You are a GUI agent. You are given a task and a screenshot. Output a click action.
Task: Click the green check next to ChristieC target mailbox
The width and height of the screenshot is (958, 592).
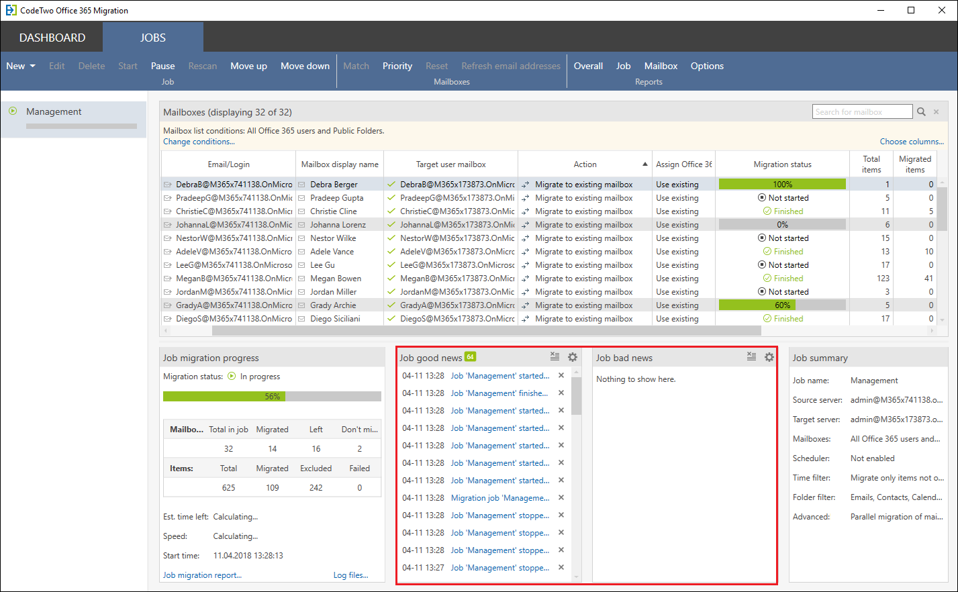point(391,211)
